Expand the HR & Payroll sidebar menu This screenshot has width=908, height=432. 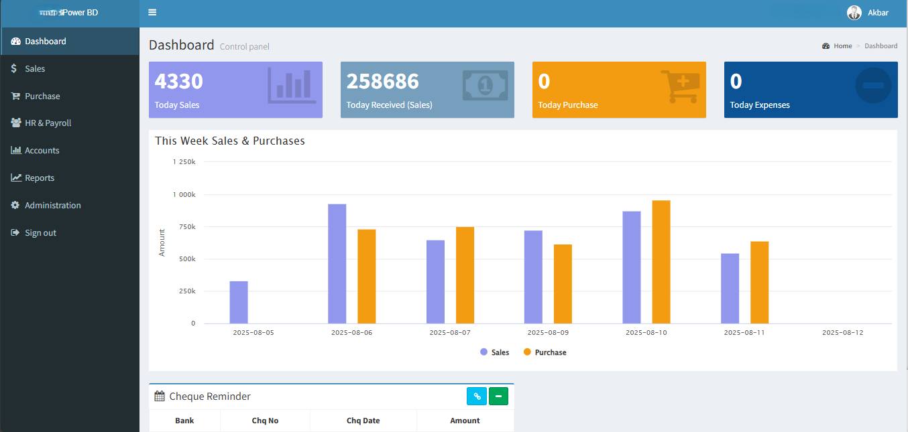[48, 123]
